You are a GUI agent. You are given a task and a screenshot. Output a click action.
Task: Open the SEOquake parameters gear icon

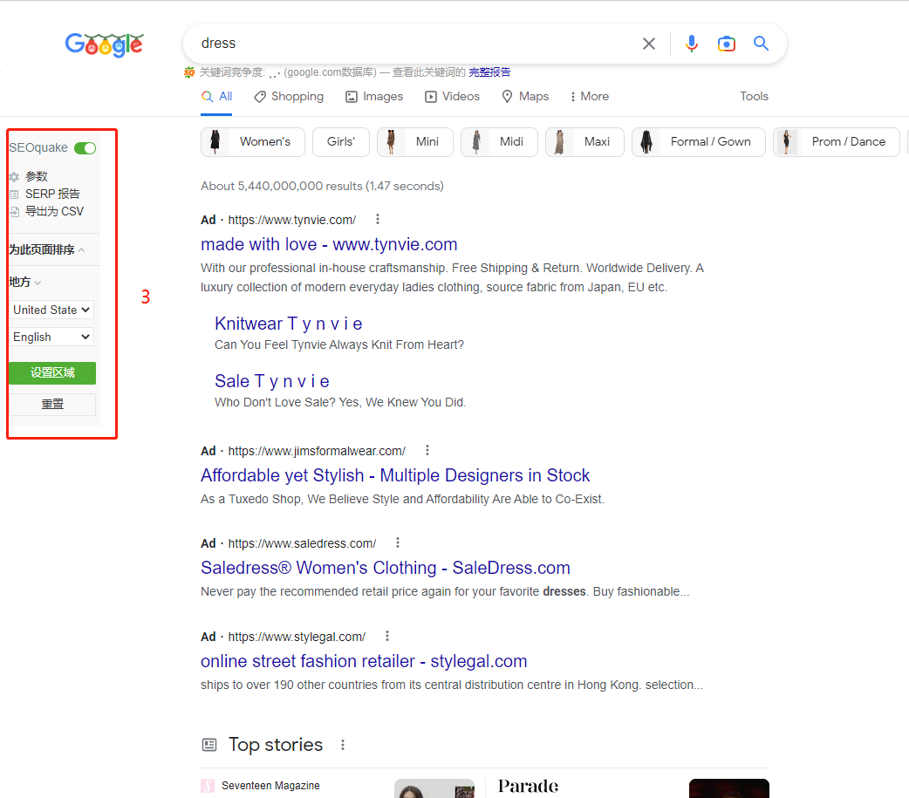coord(14,177)
